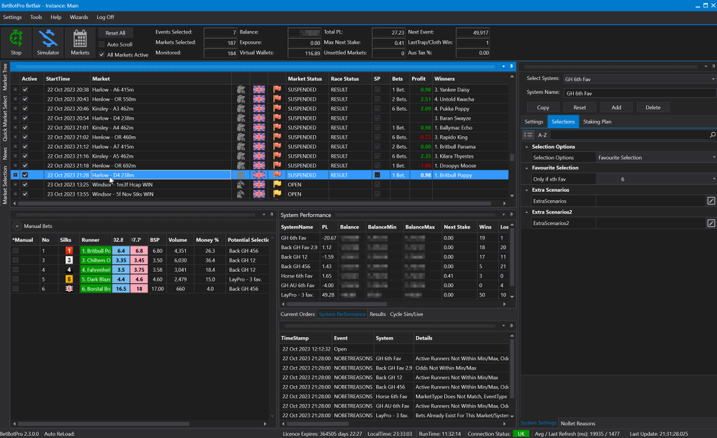Viewport: 717px width, 438px height.
Task: Click red flag in Henlow OR 692m row
Action: (x=277, y=166)
